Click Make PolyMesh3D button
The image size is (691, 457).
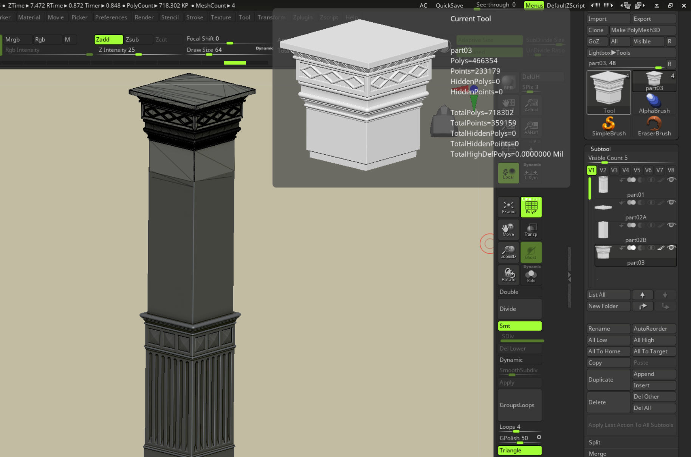coord(643,30)
